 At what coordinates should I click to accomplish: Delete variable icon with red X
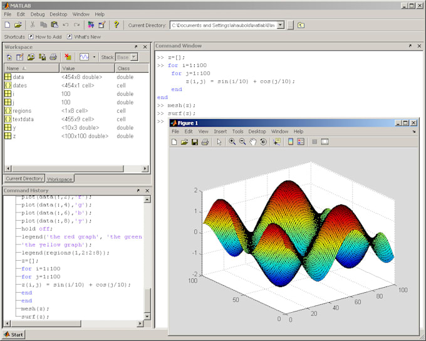click(x=68, y=57)
